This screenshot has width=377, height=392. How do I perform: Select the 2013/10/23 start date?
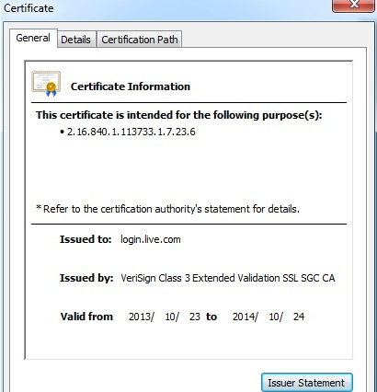point(165,317)
